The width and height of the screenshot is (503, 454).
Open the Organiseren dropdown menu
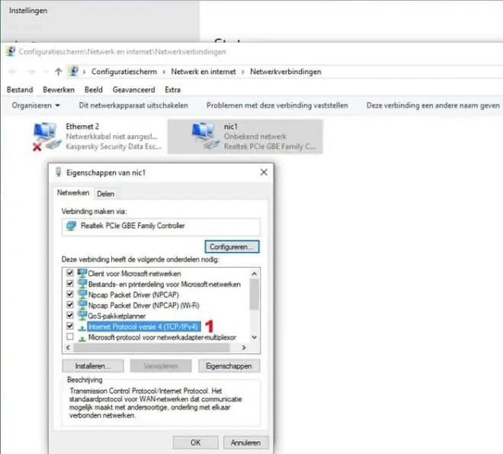[36, 105]
